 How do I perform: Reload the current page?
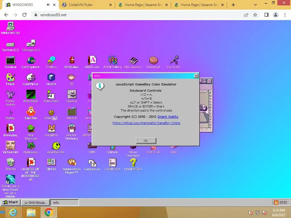[24, 15]
